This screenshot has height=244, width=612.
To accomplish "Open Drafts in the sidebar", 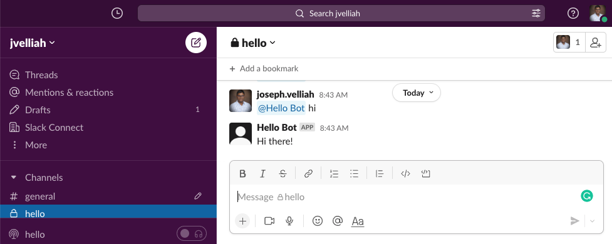I will click(x=38, y=110).
